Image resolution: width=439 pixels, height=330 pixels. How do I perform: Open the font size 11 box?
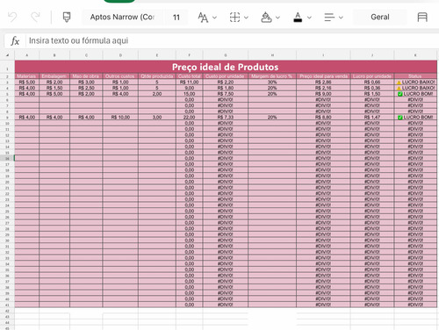coord(176,18)
